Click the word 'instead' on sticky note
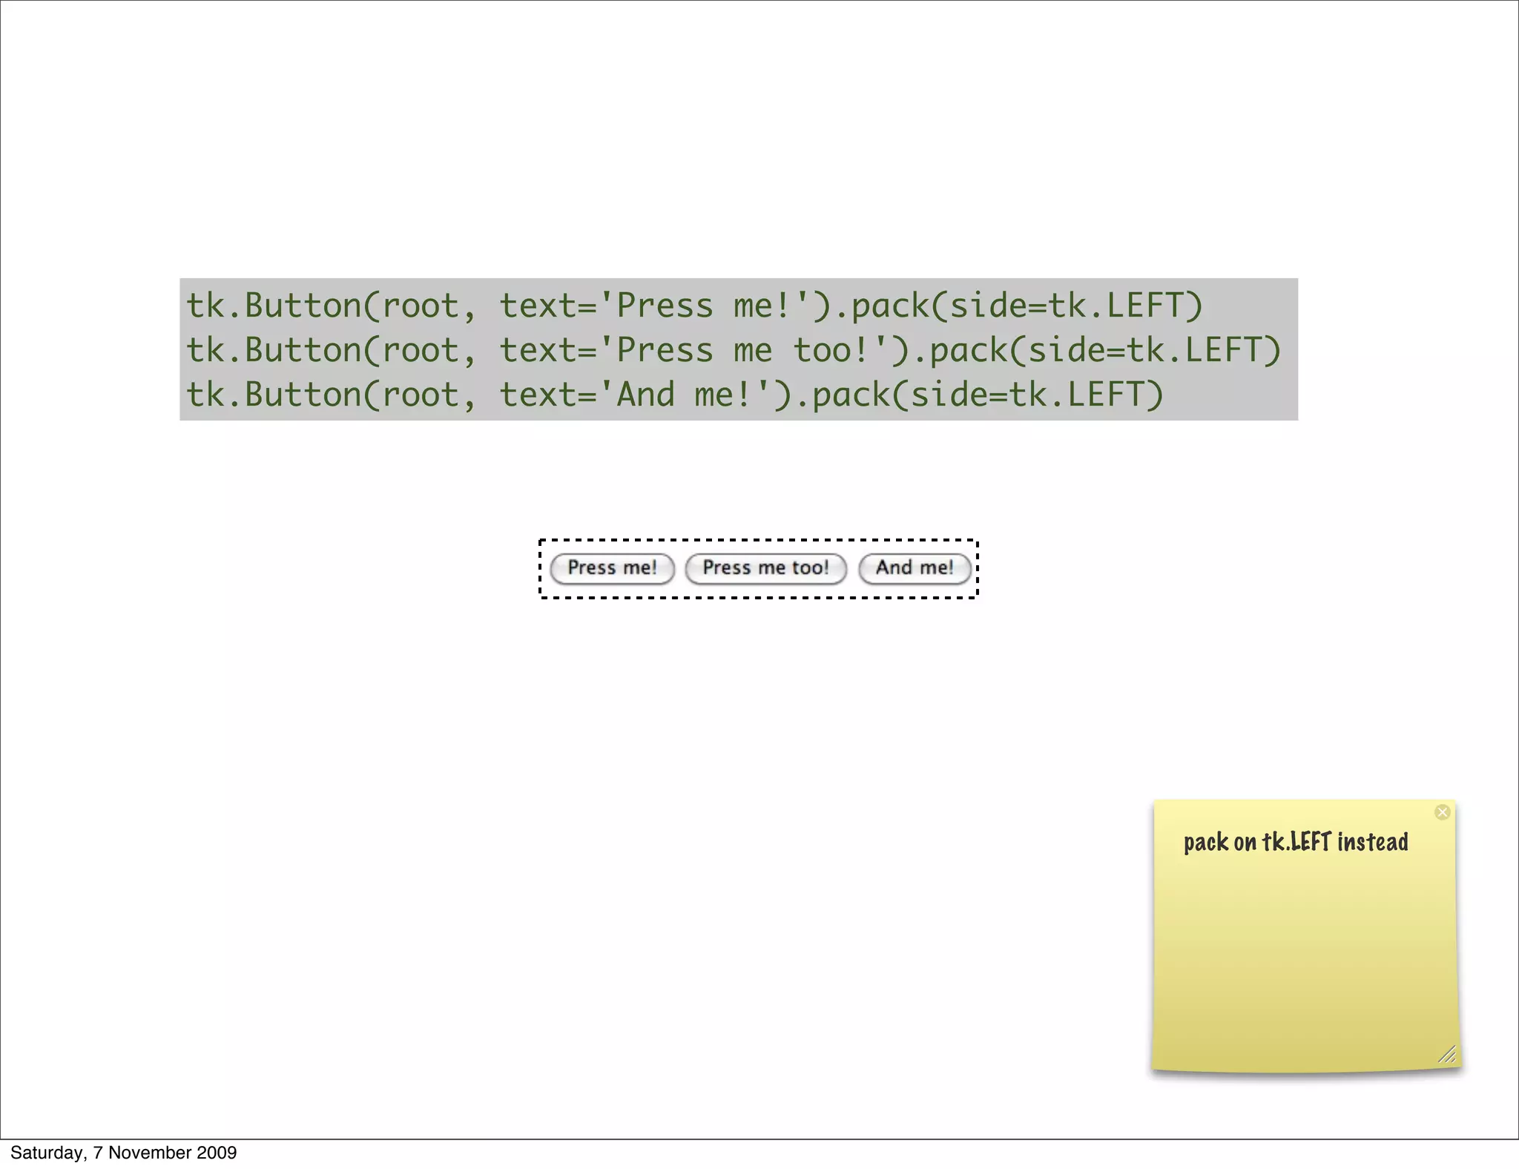Viewport: 1519px width, 1169px height. 1372,843
